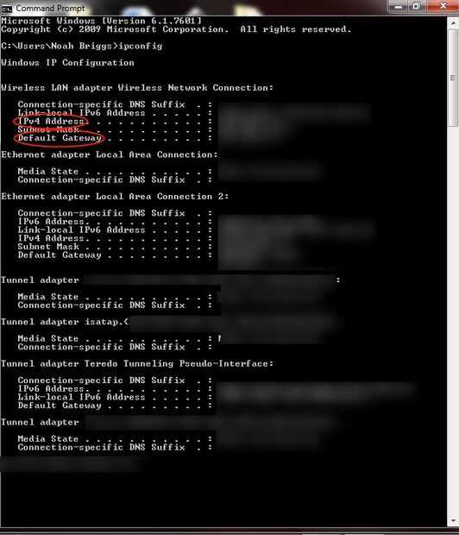This screenshot has height=535, width=459.
Task: Click the empty scrollbar track below thumb
Action: pyautogui.click(x=453, y=321)
